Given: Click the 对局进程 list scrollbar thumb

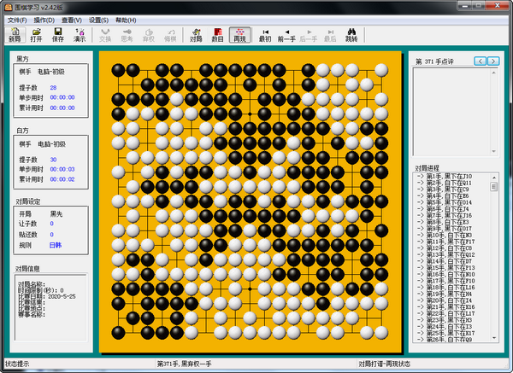Looking at the screenshot, I should (x=493, y=186).
